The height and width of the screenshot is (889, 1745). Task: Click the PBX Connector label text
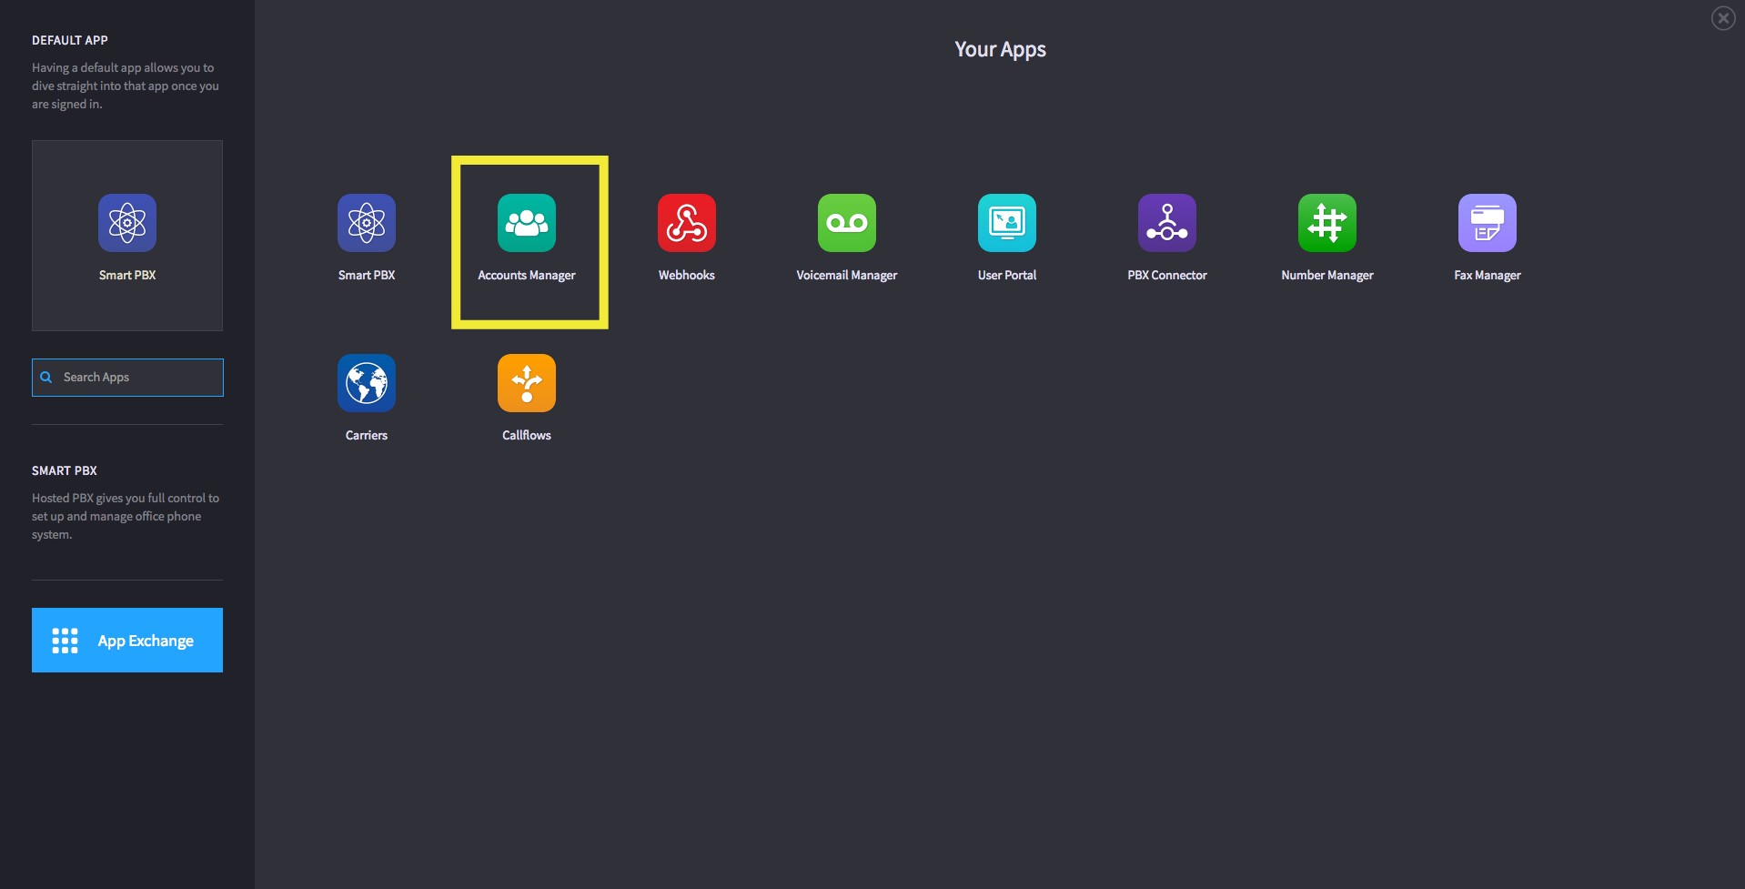click(x=1167, y=276)
